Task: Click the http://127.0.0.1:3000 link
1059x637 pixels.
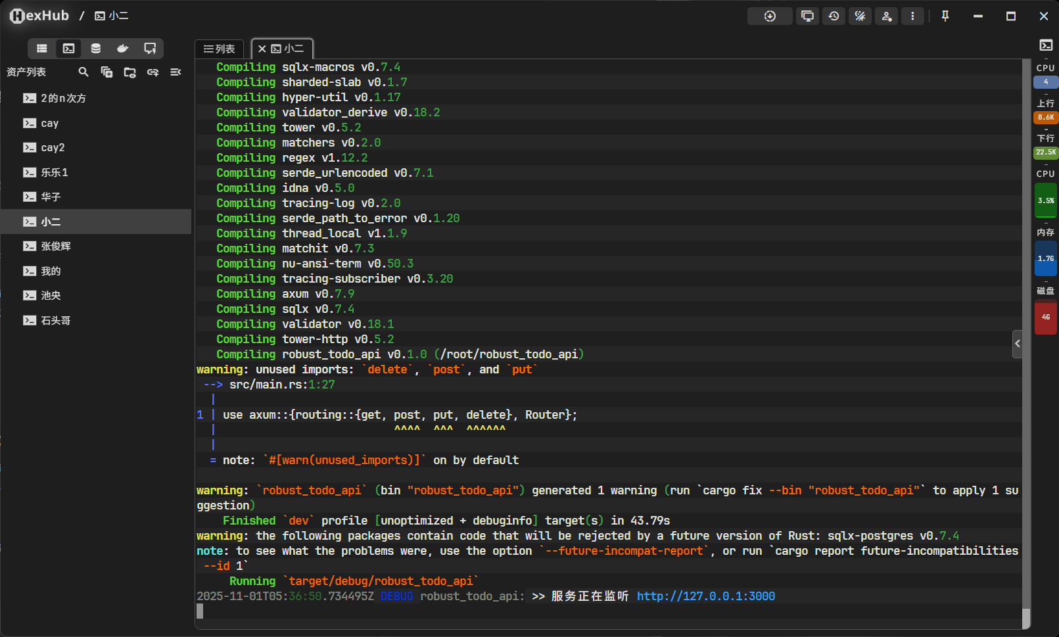Action: pos(706,596)
